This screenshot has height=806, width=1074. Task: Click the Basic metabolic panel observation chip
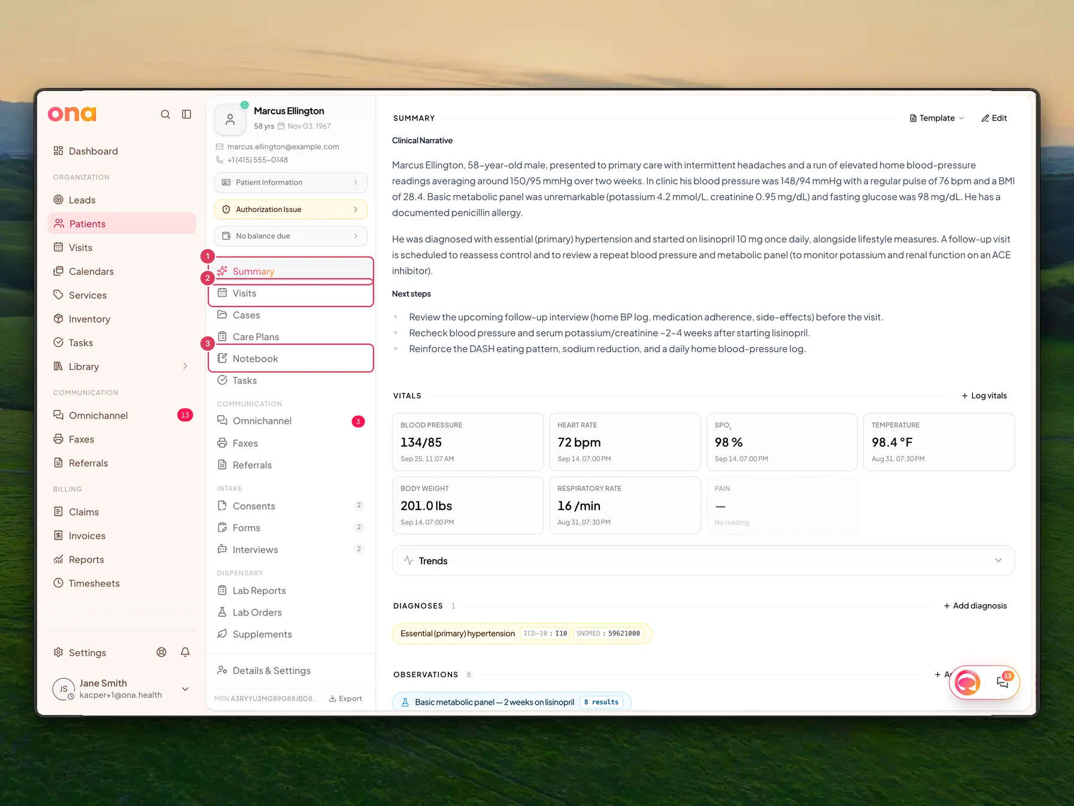point(512,702)
